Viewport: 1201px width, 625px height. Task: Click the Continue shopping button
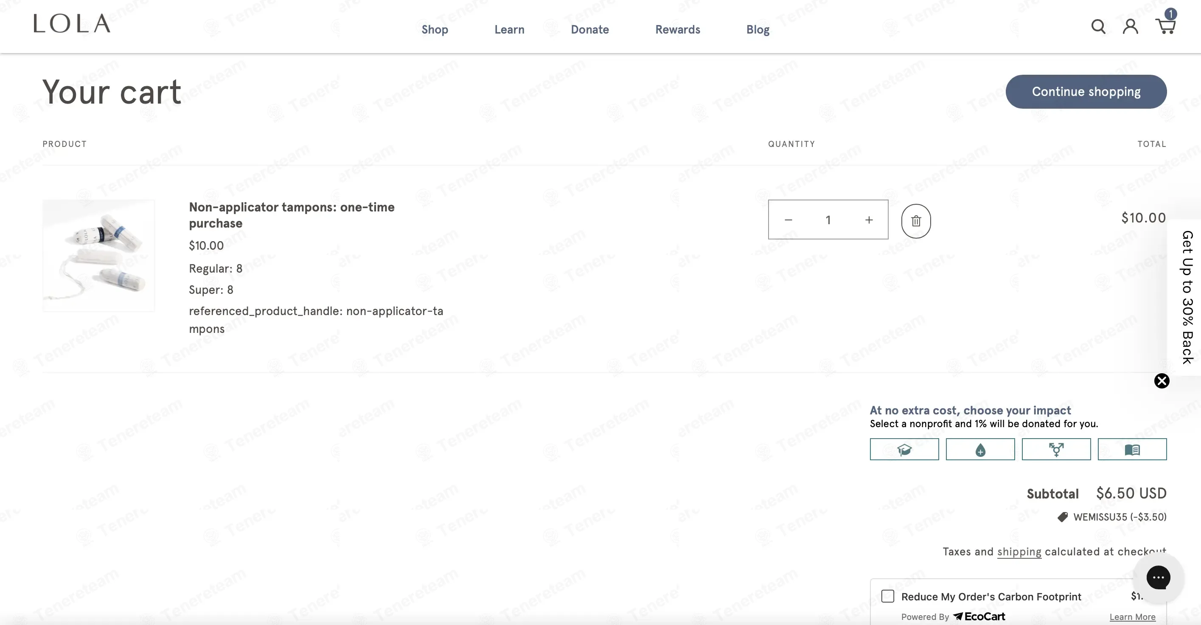pos(1086,91)
